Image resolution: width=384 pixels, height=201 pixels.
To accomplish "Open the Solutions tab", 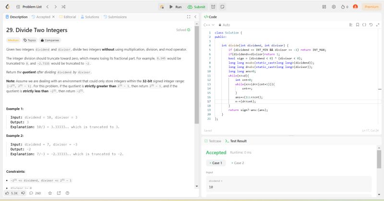I will tap(90, 17).
